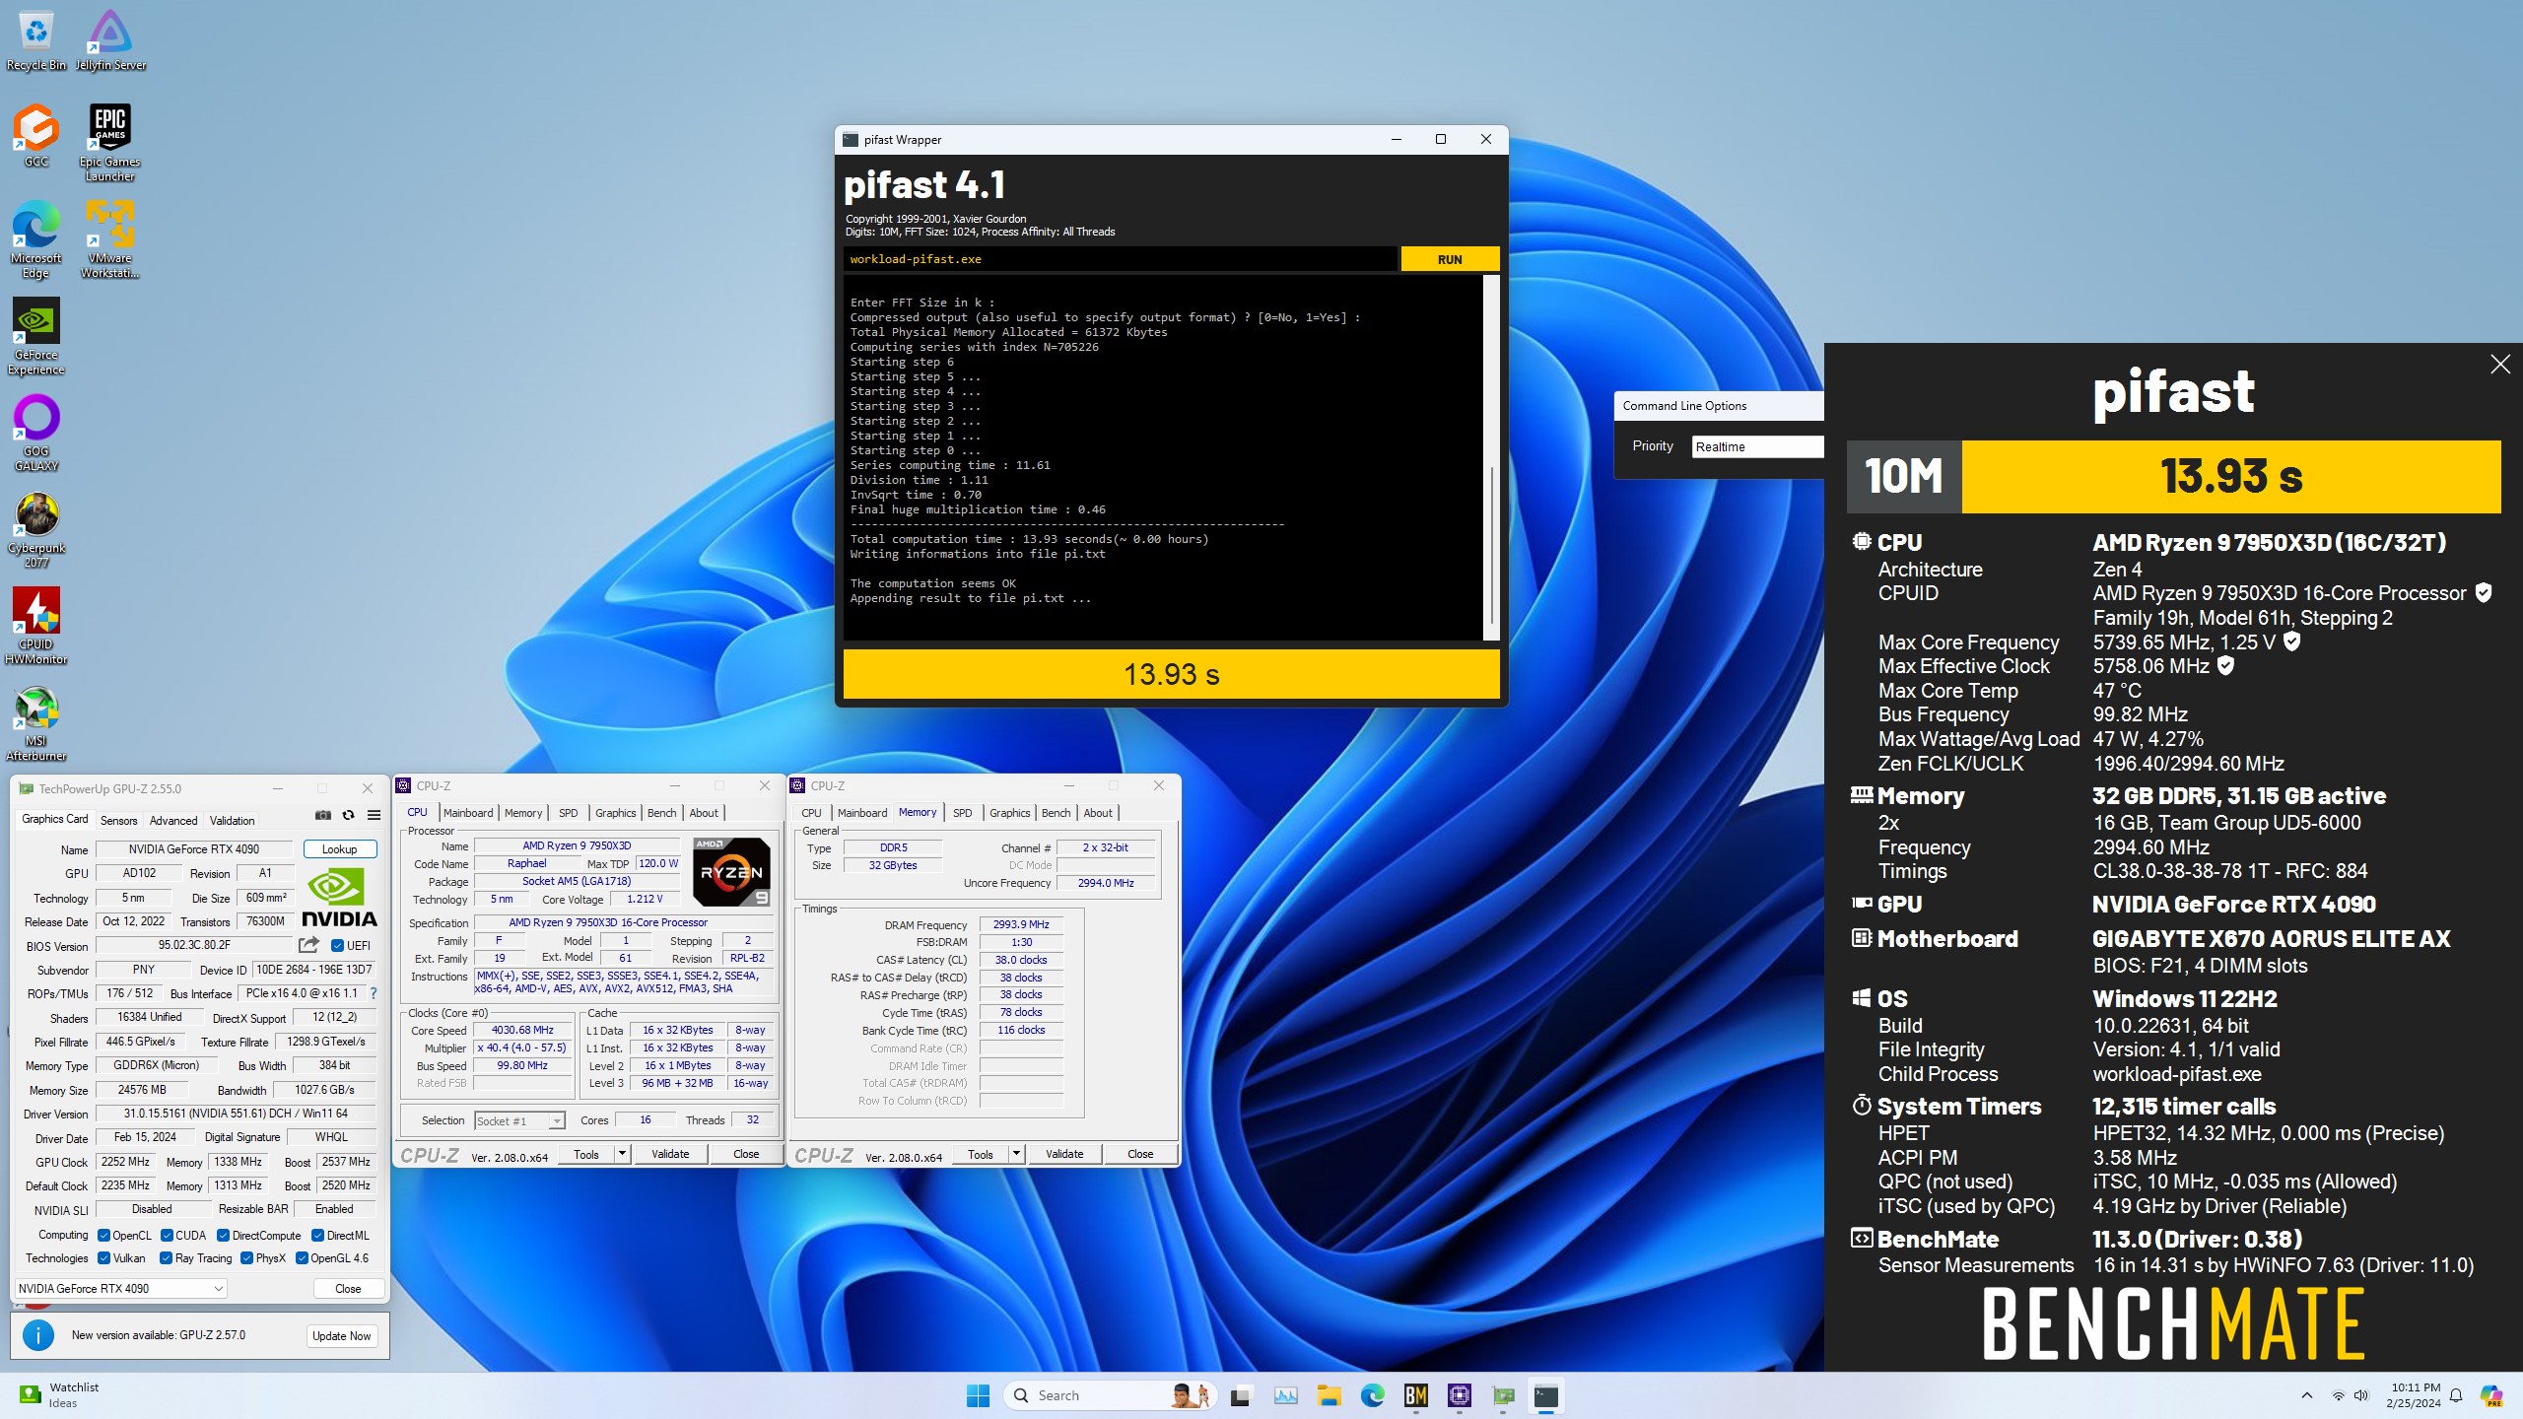The width and height of the screenshot is (2523, 1419).
Task: Toggle the OpenGL 4.6 checkbox
Action: 302,1258
